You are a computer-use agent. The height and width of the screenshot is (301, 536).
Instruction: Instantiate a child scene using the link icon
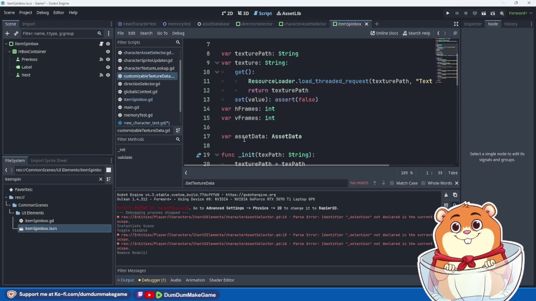click(16, 33)
